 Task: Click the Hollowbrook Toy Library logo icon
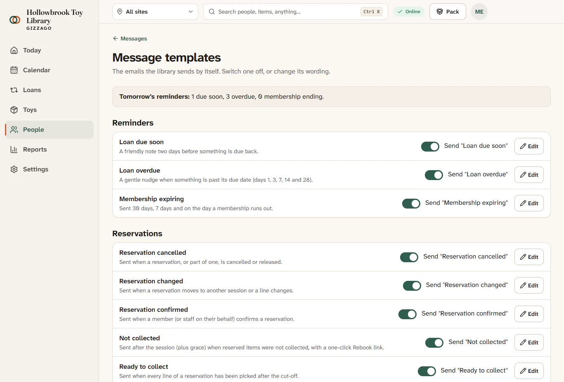pyautogui.click(x=15, y=19)
